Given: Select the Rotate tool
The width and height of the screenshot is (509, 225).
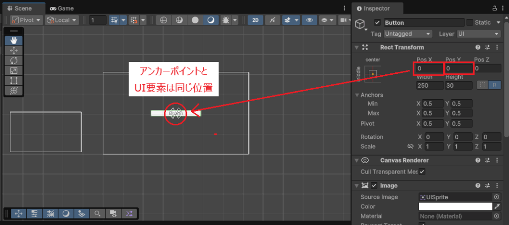Looking at the screenshot, I should point(13,60).
